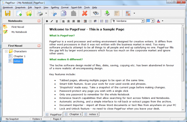This screenshot has height=122, width=187.
Task: Click the Save floppy disk icon
Action: click(x=8, y=13)
